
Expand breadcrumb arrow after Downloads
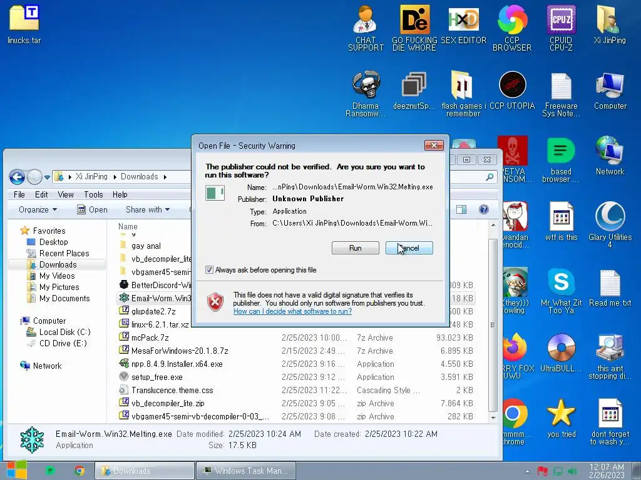(x=165, y=177)
